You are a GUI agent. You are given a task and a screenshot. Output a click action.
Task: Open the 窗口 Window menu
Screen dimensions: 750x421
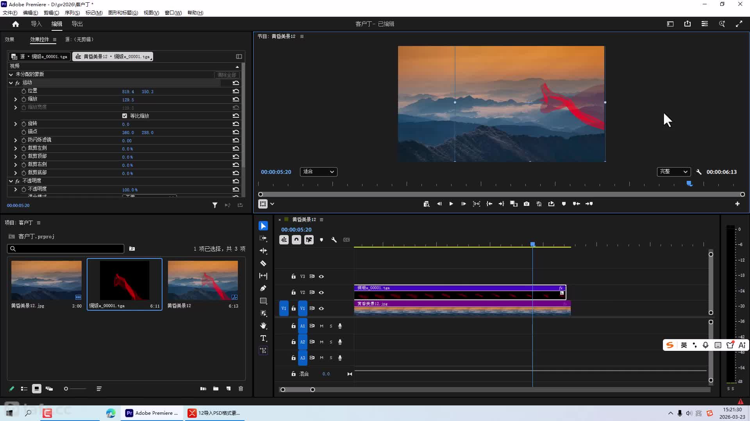pyautogui.click(x=173, y=13)
